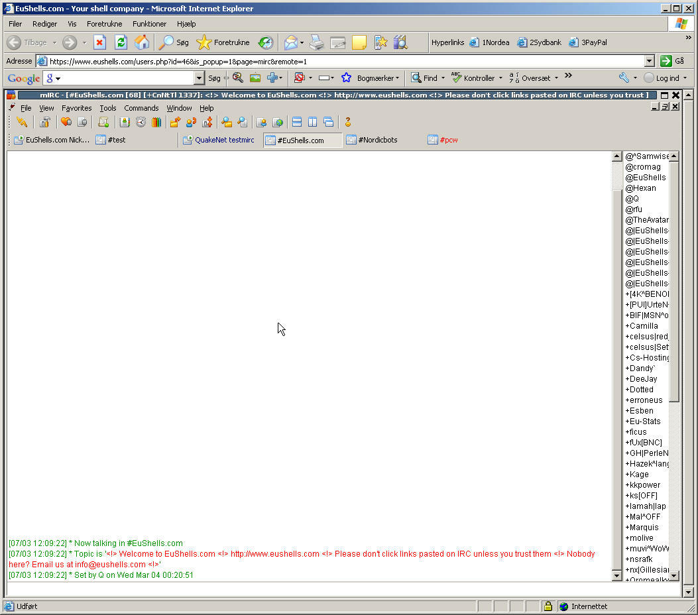Click the IE Stop icon
698x615 pixels.
pos(99,42)
